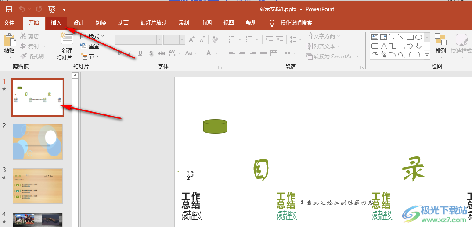Image resolution: width=472 pixels, height=227 pixels.
Task: Click the increase indent icon
Action: 280,39
